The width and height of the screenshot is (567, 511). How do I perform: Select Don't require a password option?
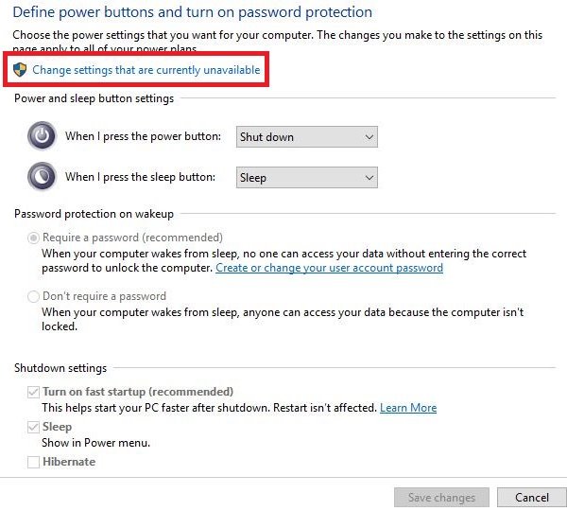point(34,296)
